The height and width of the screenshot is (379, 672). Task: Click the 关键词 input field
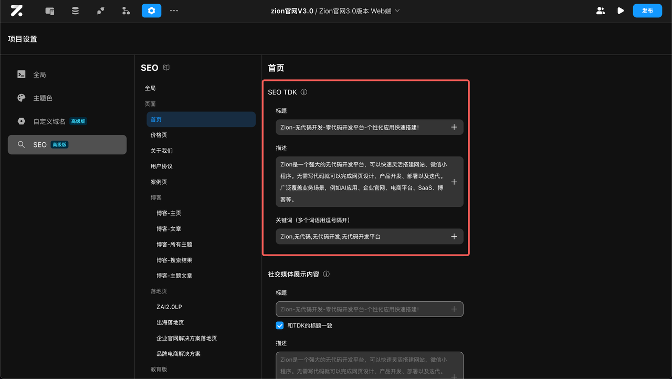(370, 237)
